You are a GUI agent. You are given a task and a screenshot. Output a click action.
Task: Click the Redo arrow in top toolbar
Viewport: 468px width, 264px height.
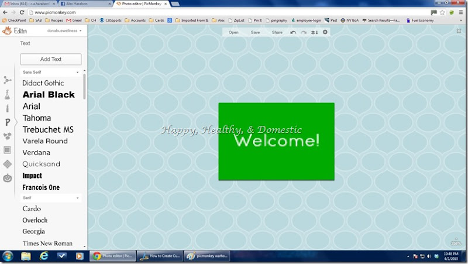[x=304, y=32]
